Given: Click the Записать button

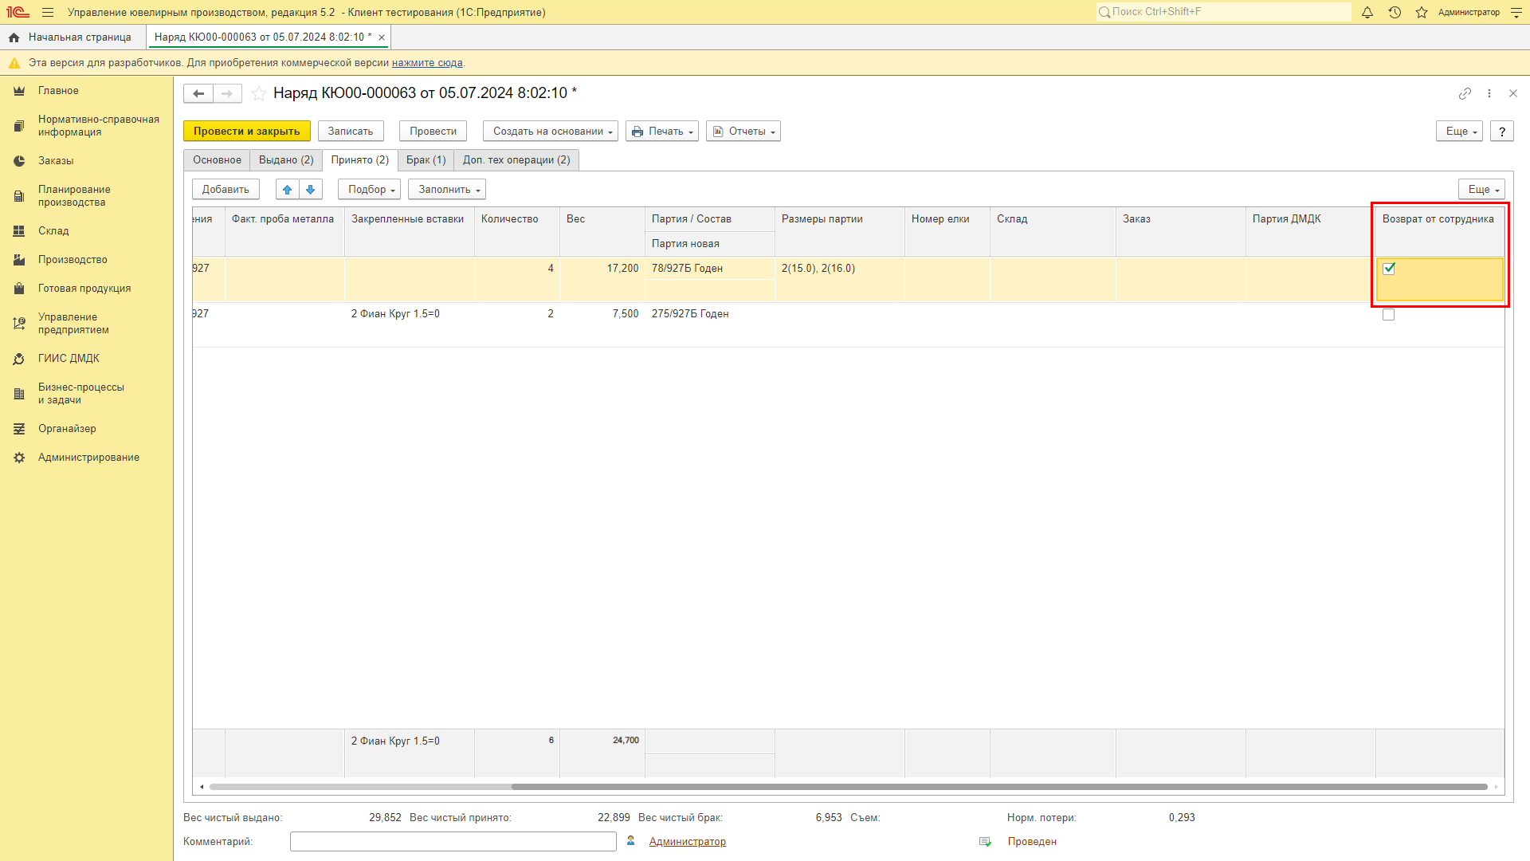Looking at the screenshot, I should pyautogui.click(x=351, y=132).
